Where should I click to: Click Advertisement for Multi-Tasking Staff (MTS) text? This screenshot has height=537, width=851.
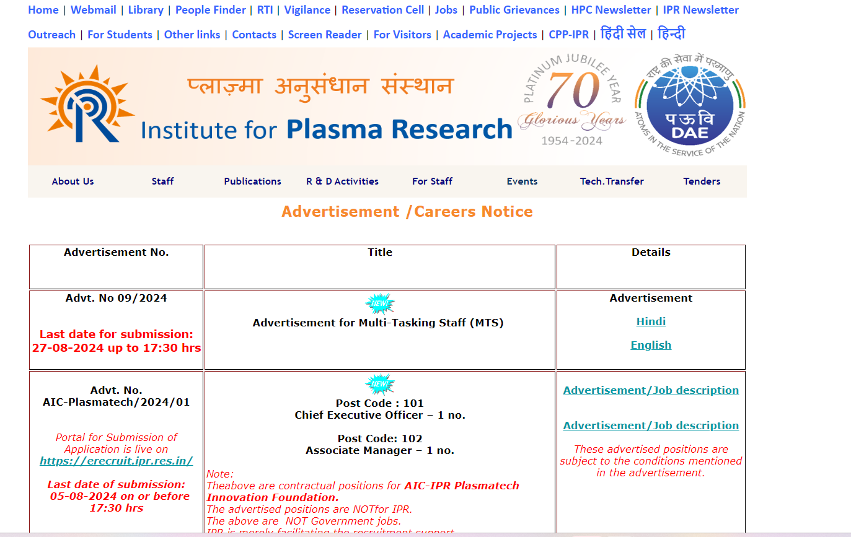tap(378, 323)
